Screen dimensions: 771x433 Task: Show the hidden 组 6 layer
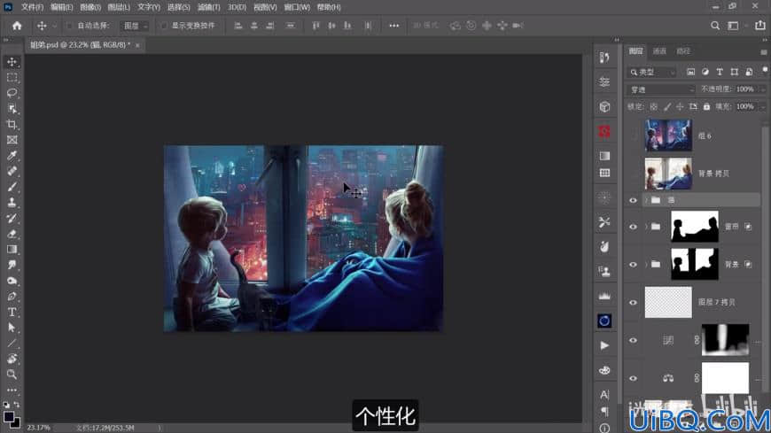coord(633,135)
